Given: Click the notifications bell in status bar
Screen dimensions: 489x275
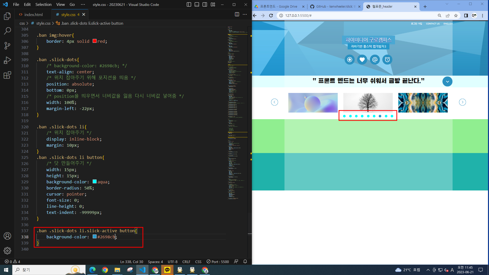Looking at the screenshot, I should tap(245, 262).
